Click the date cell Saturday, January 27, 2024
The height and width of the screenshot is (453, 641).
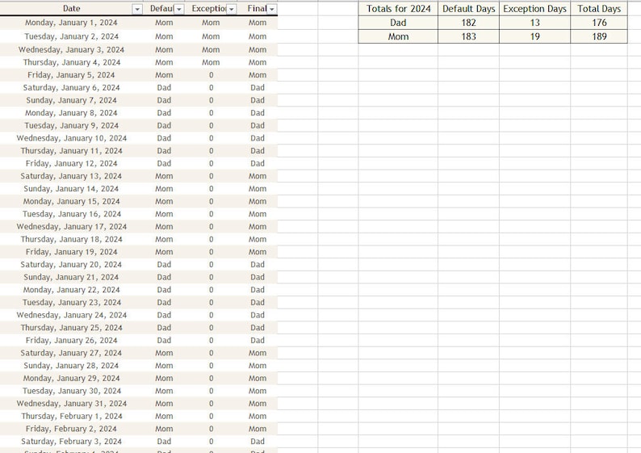pyautogui.click(x=72, y=353)
